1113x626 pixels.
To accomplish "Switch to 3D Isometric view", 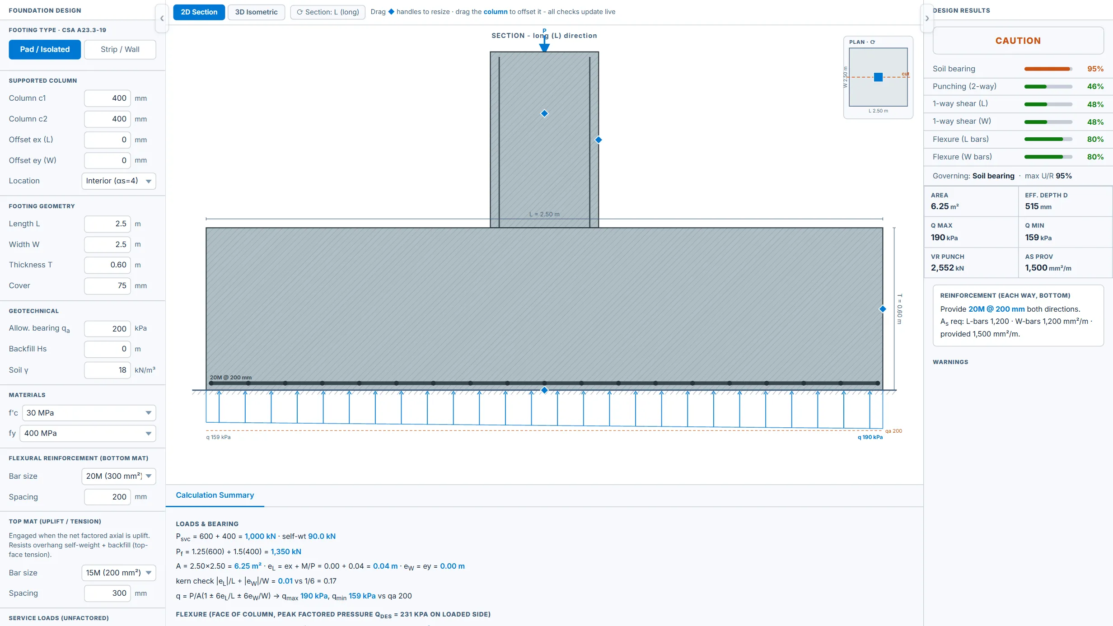I will coord(256,12).
